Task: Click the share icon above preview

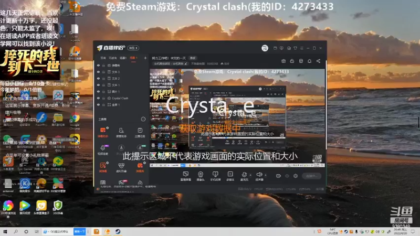Action: click(x=318, y=61)
